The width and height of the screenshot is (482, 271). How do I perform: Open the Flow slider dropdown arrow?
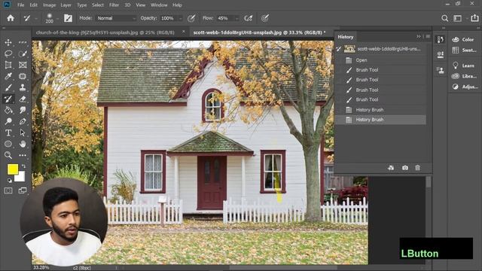point(236,18)
